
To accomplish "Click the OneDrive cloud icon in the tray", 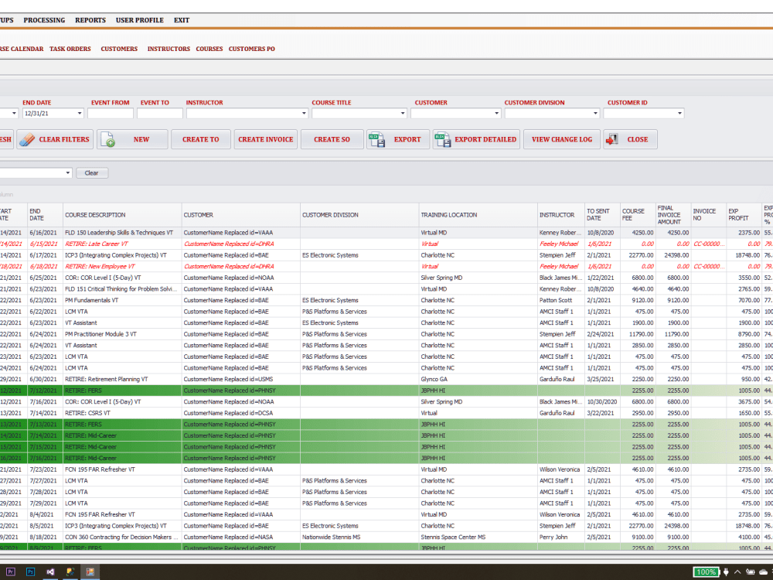I will pyautogui.click(x=762, y=572).
